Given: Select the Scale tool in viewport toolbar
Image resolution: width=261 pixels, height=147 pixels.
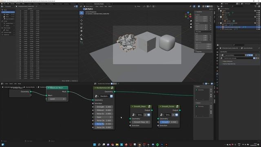Looking at the screenshot, I should (82, 27).
